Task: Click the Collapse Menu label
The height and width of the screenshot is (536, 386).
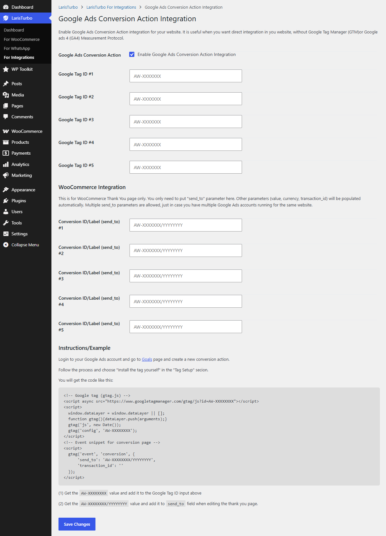Action: (25, 245)
